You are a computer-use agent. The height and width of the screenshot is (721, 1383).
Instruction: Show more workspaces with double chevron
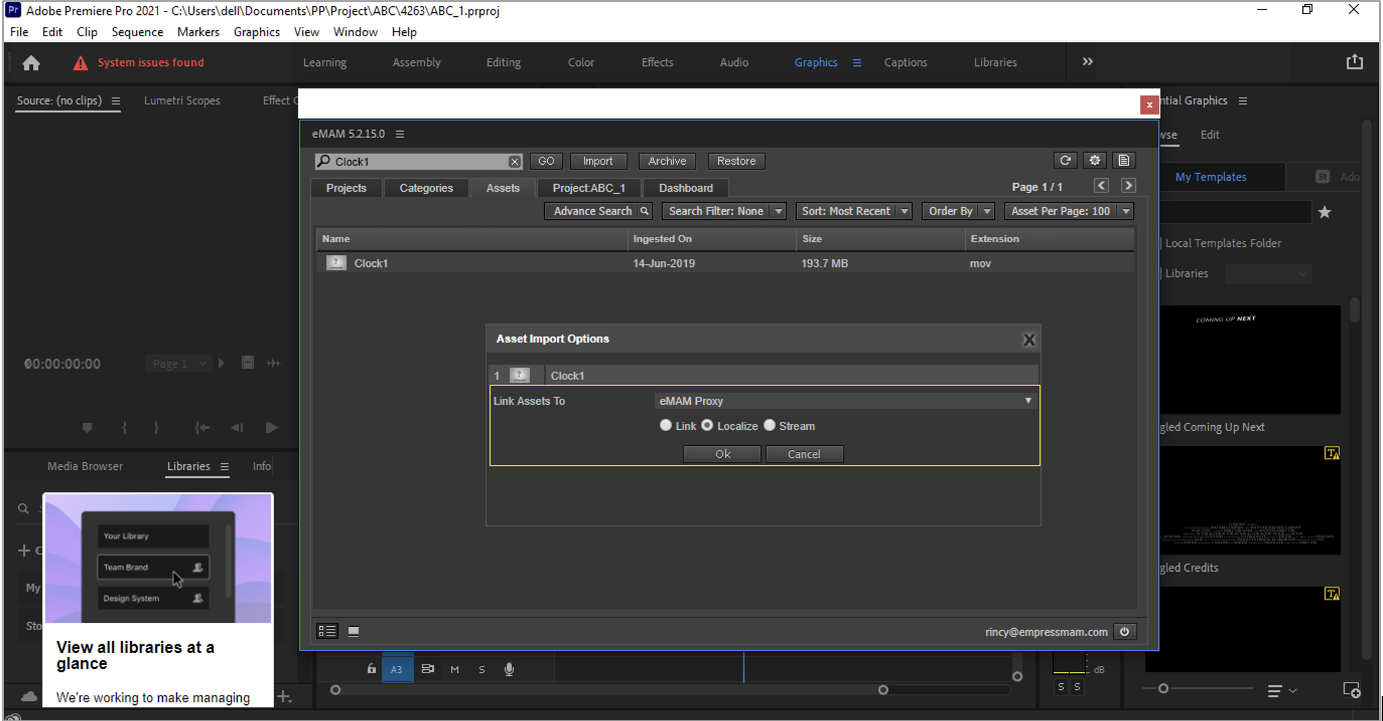click(1087, 62)
